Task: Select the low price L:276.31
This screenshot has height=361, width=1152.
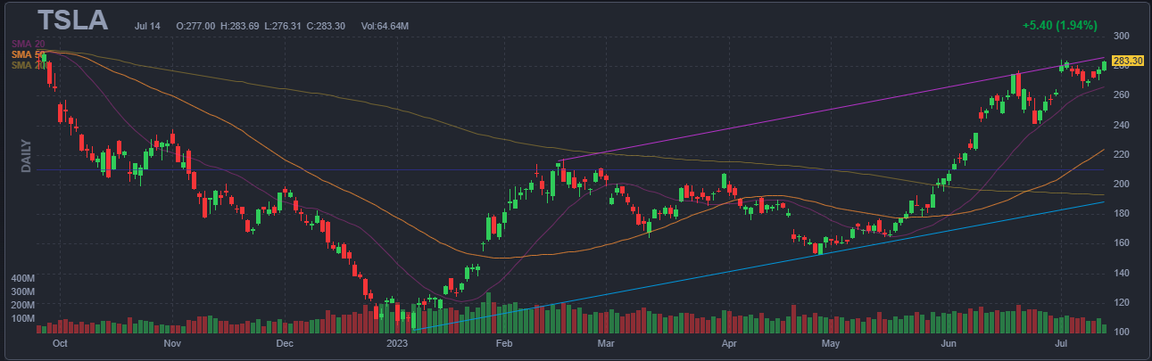Action: click(x=283, y=26)
